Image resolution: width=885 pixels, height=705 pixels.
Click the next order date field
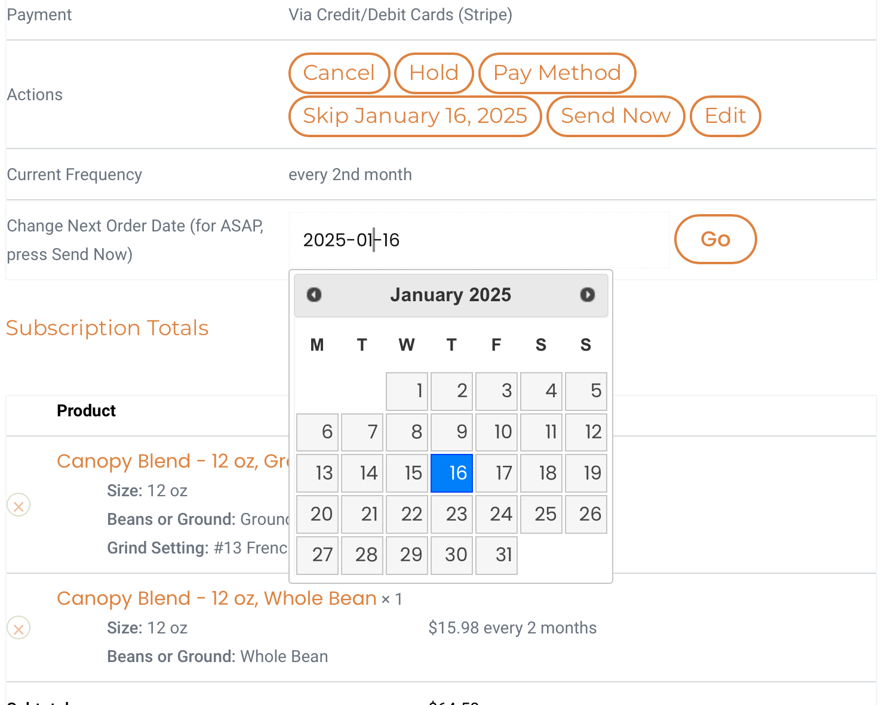[478, 240]
